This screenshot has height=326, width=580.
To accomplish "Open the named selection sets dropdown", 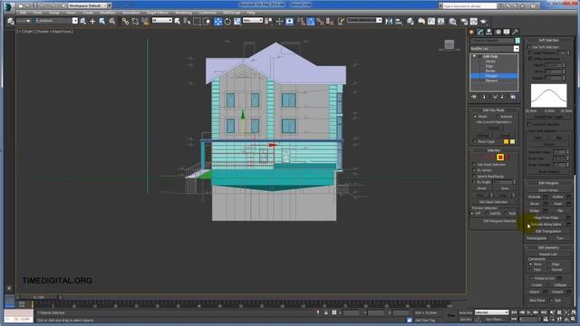I will pyautogui.click(x=379, y=20).
